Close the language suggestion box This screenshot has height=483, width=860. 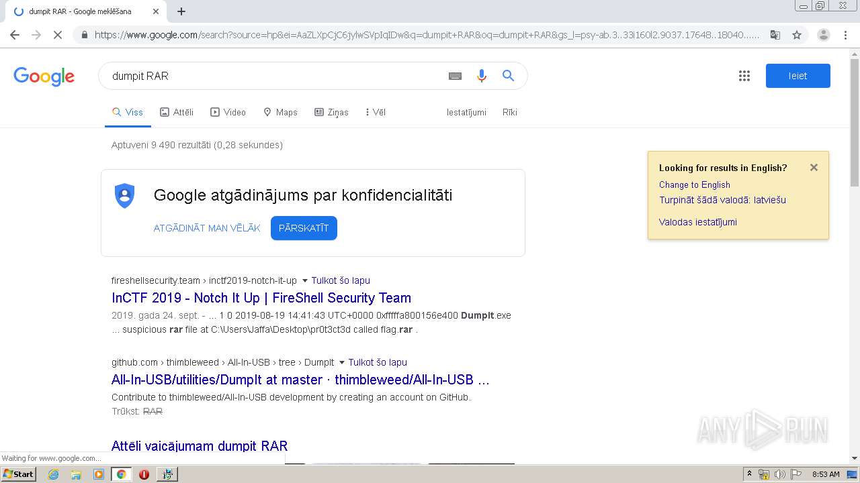[814, 168]
